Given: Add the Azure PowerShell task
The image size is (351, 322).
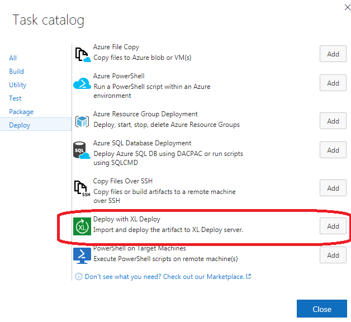Looking at the screenshot, I should click(x=333, y=83).
